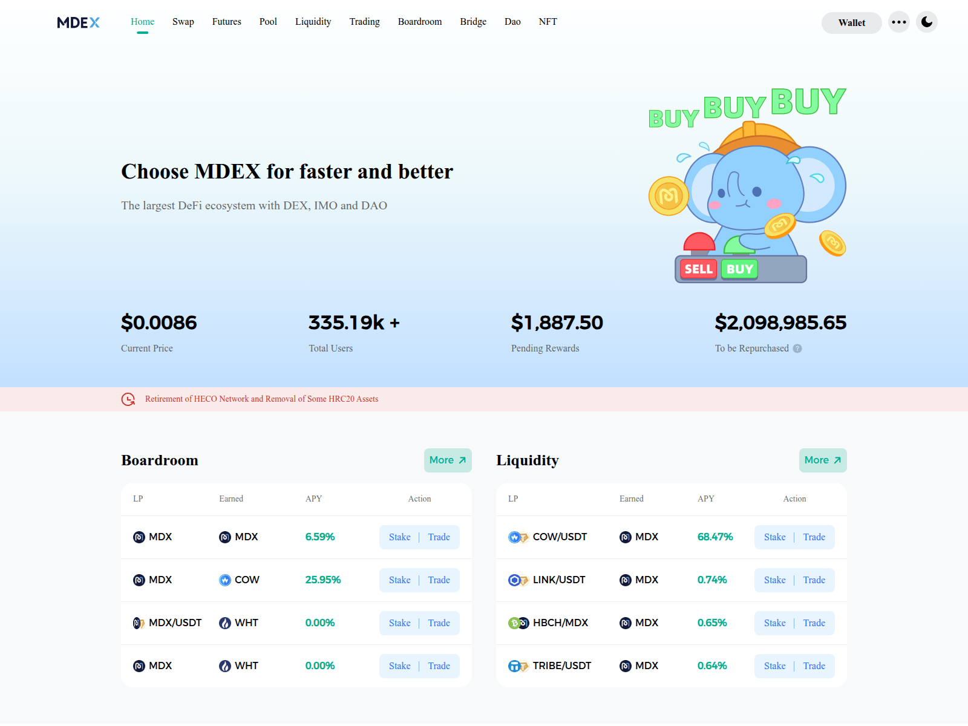This screenshot has width=968, height=726.
Task: Click the HBCH/MDX pair icon
Action: pyautogui.click(x=518, y=623)
